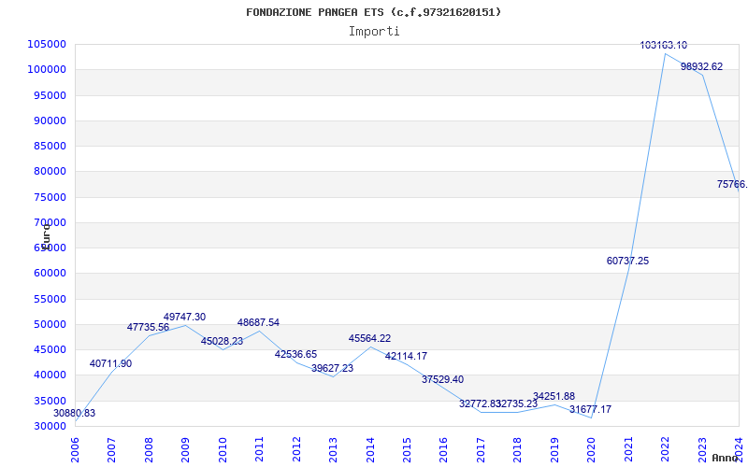The width and height of the screenshot is (748, 467).
Task: Click the x-axis year 2023
Action: tap(703, 449)
